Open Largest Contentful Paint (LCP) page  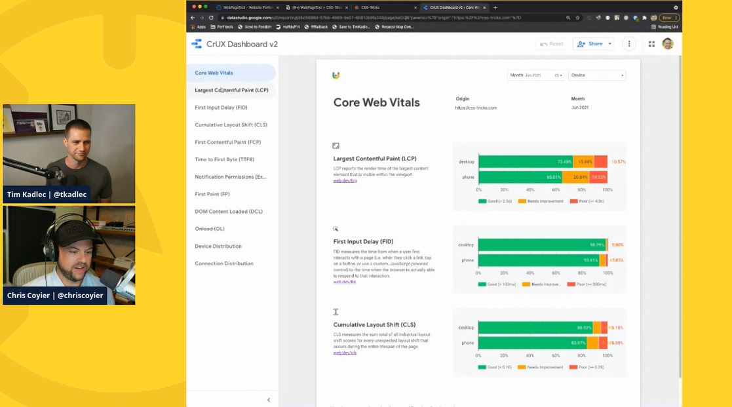point(231,90)
